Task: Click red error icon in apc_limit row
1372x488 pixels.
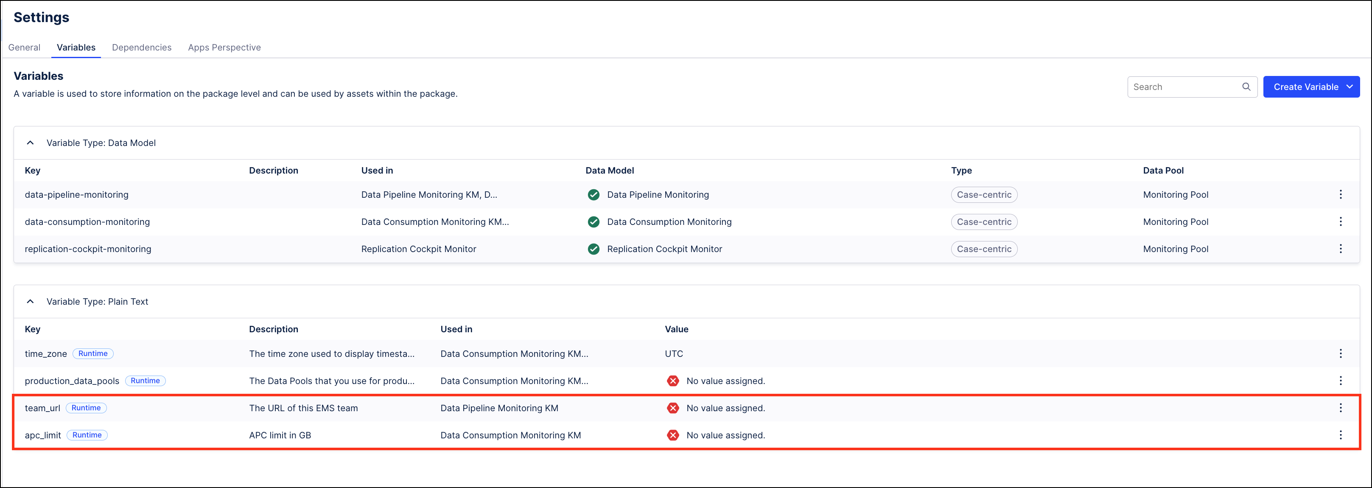Action: click(x=673, y=435)
